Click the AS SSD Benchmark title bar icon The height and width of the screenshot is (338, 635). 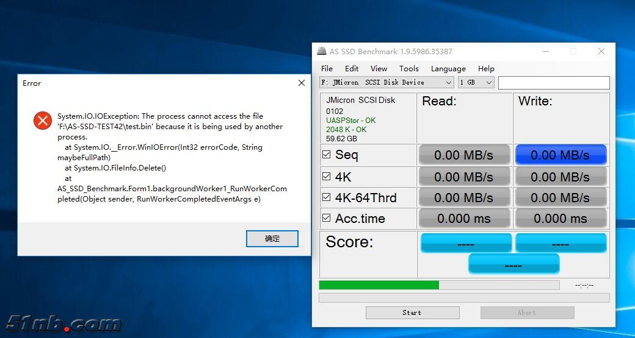(322, 52)
